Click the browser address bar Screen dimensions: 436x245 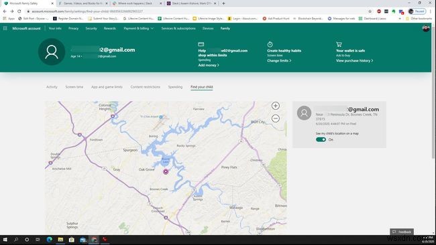(x=195, y=11)
